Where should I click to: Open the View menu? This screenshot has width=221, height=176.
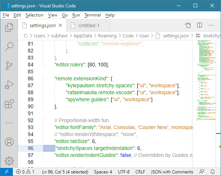pos(53,15)
